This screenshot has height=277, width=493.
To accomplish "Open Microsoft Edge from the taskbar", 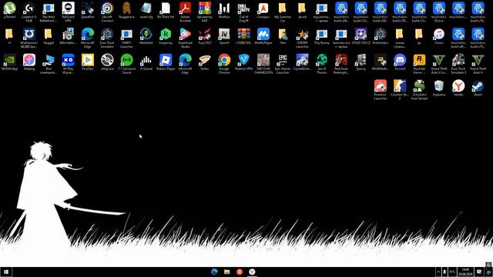I will tap(214, 272).
